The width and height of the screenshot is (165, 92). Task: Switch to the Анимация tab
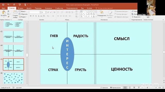point(48,8)
